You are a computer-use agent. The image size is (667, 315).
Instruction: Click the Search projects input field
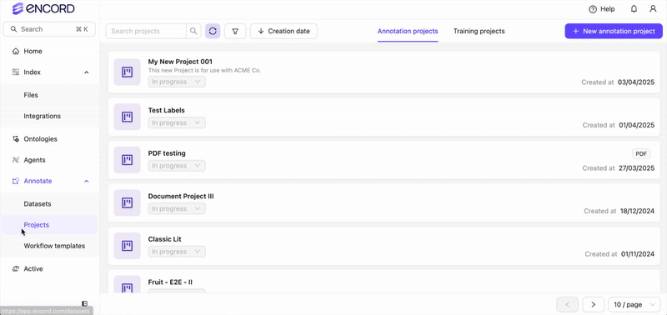coord(146,31)
